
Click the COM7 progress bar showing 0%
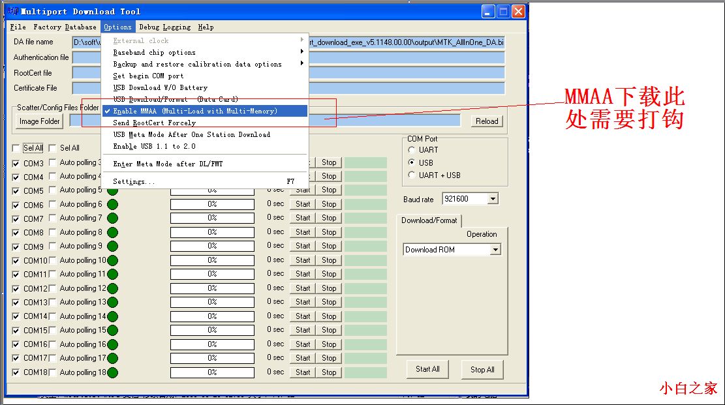click(212, 218)
